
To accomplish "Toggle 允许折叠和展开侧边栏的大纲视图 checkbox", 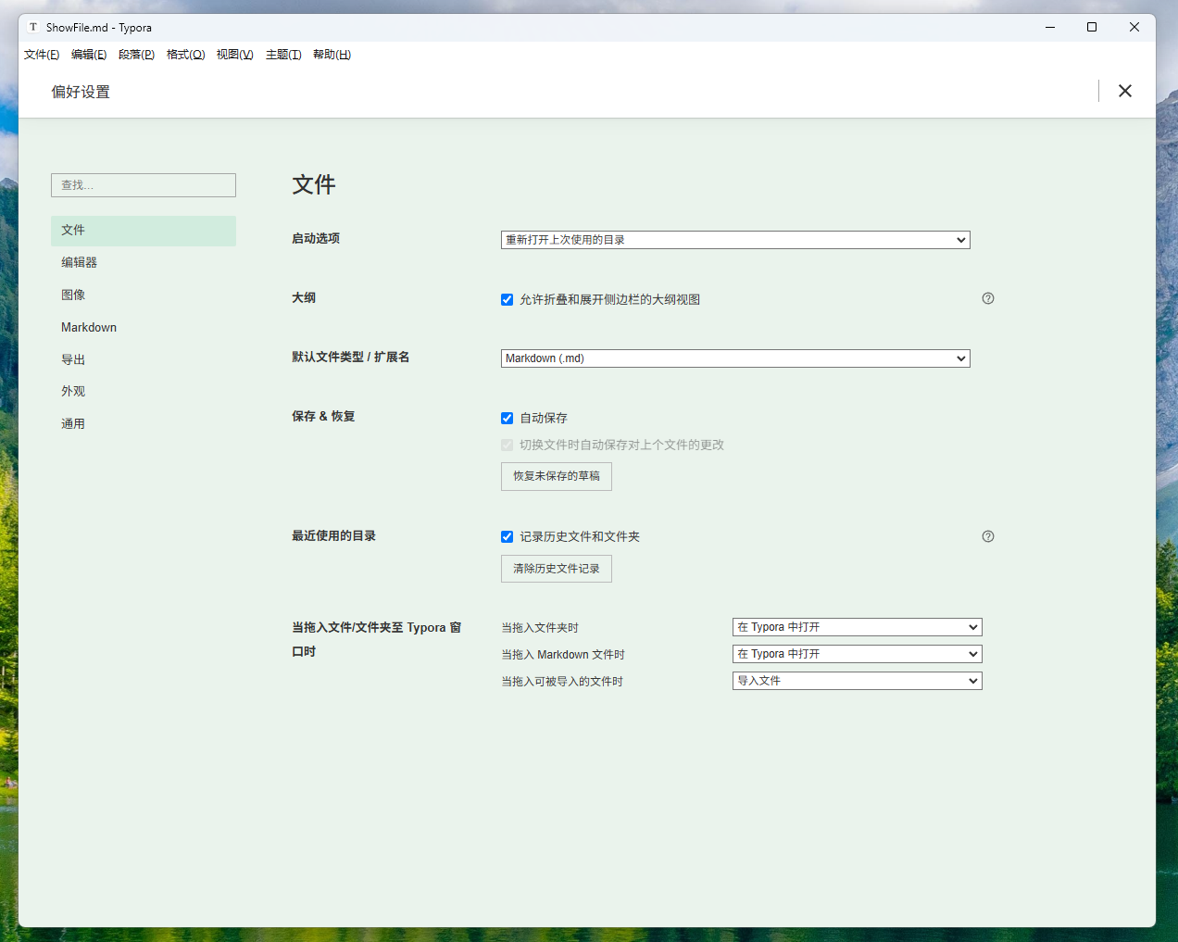I will [507, 299].
